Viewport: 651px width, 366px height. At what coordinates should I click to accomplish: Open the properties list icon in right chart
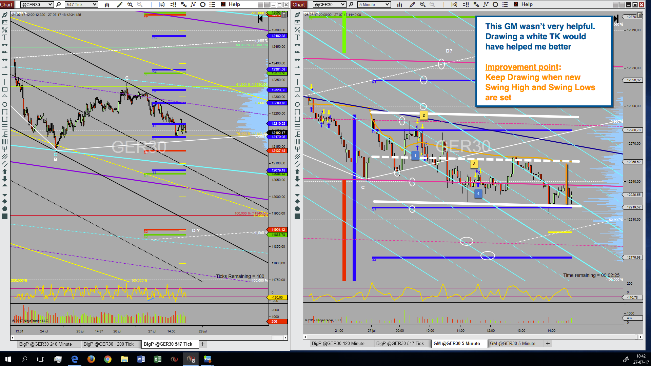click(x=505, y=4)
